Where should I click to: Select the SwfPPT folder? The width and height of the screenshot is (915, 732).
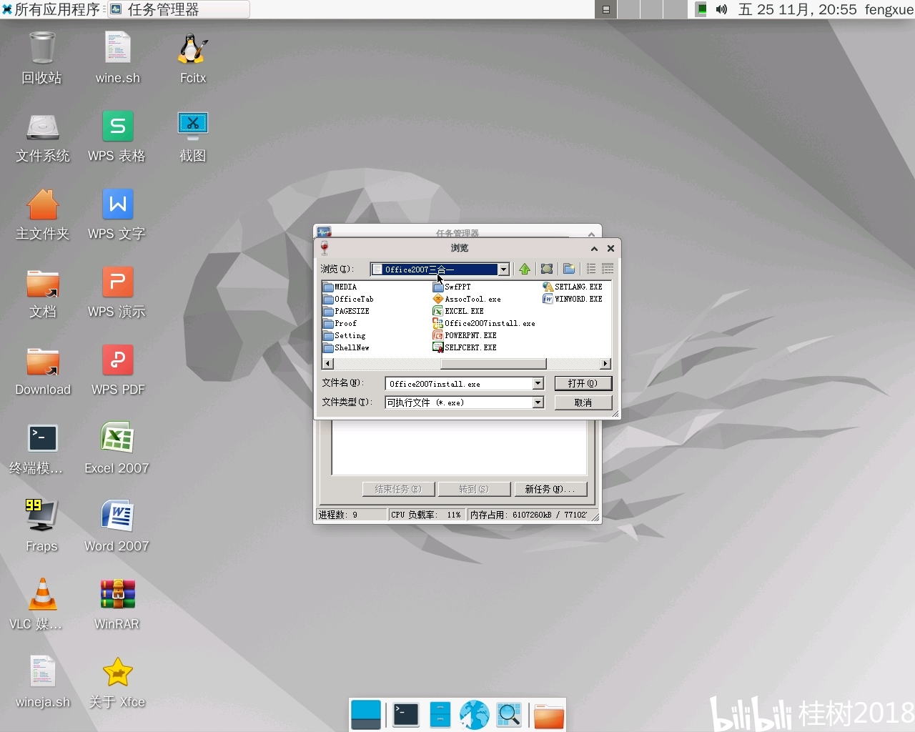pos(452,287)
